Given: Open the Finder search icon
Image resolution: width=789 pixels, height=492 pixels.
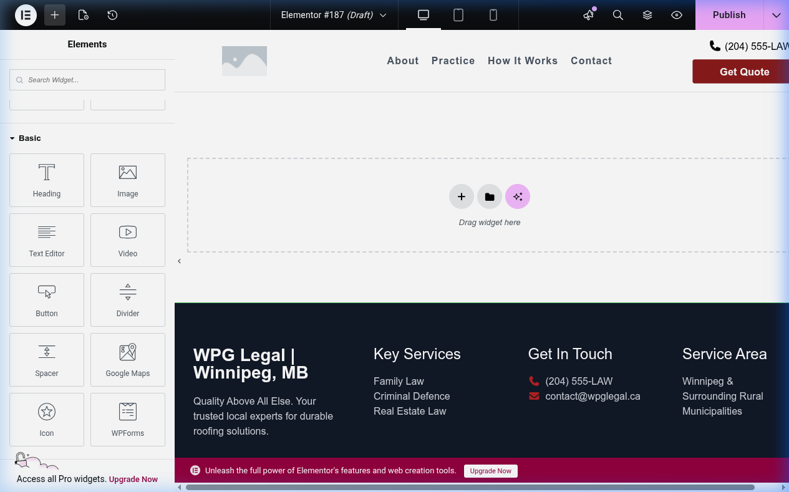Looking at the screenshot, I should tap(618, 15).
